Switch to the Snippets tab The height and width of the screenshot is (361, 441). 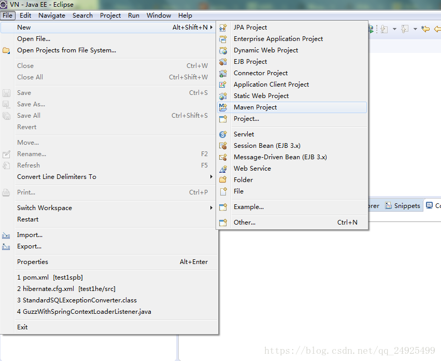click(x=403, y=206)
